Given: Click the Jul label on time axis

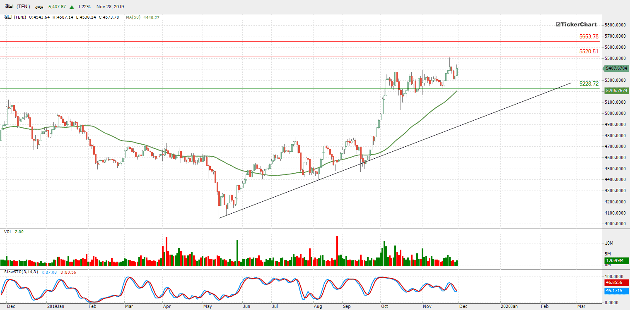Looking at the screenshot, I should [275, 306].
